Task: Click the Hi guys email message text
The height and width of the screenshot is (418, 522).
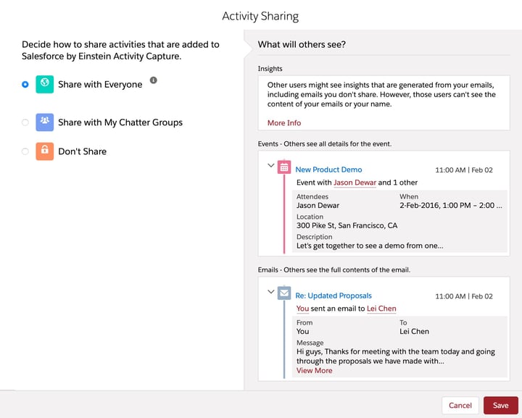Action: click(396, 356)
